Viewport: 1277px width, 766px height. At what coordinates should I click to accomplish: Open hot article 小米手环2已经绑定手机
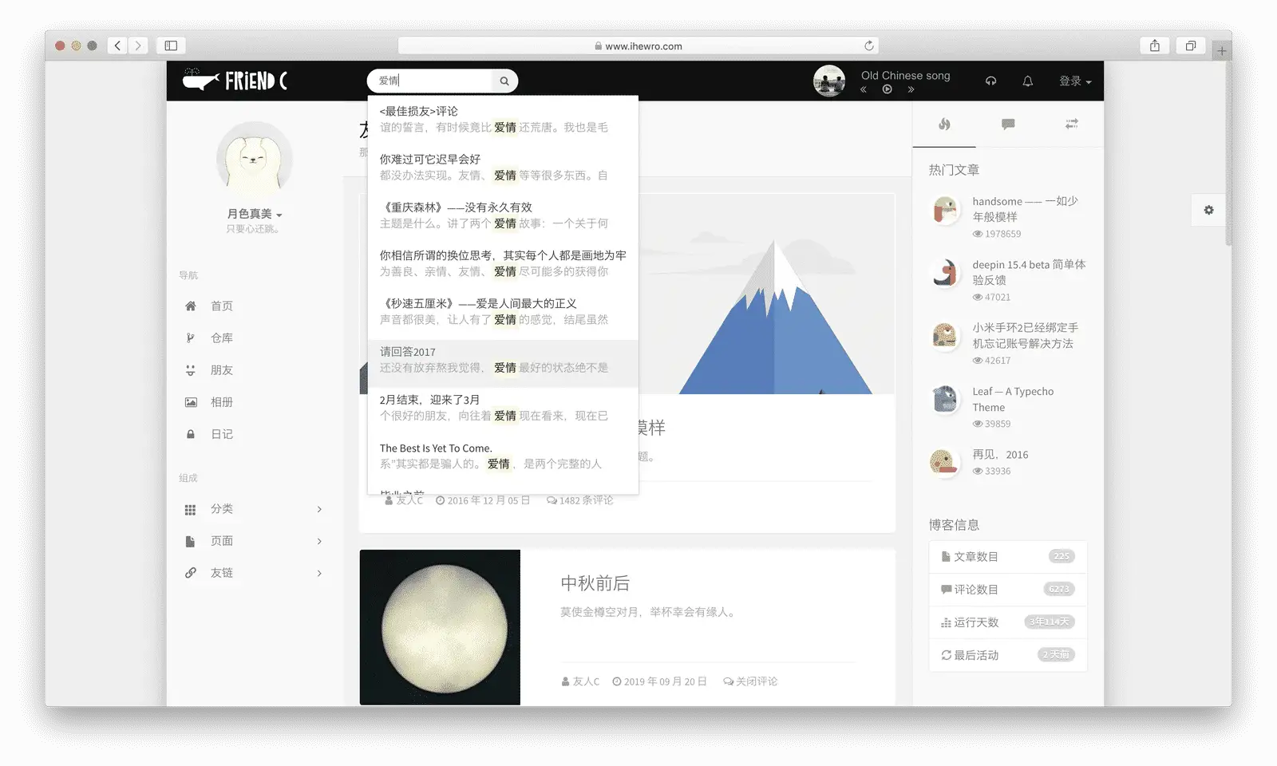(x=1025, y=335)
